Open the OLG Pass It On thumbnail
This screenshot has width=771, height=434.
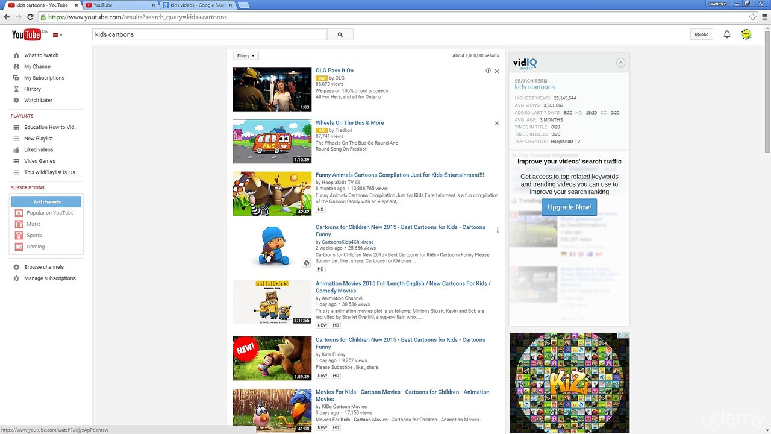pos(272,89)
